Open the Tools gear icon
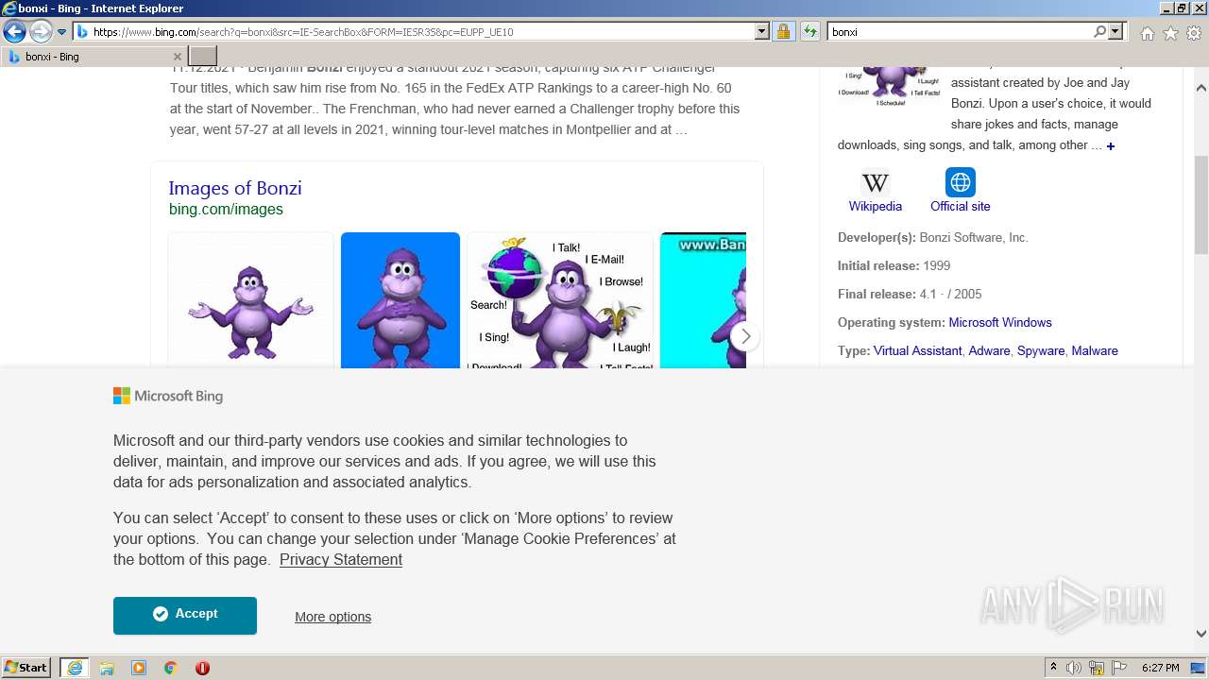This screenshot has height=680, width=1209. click(1194, 33)
